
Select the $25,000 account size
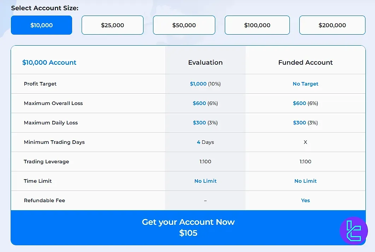pyautogui.click(x=112, y=25)
